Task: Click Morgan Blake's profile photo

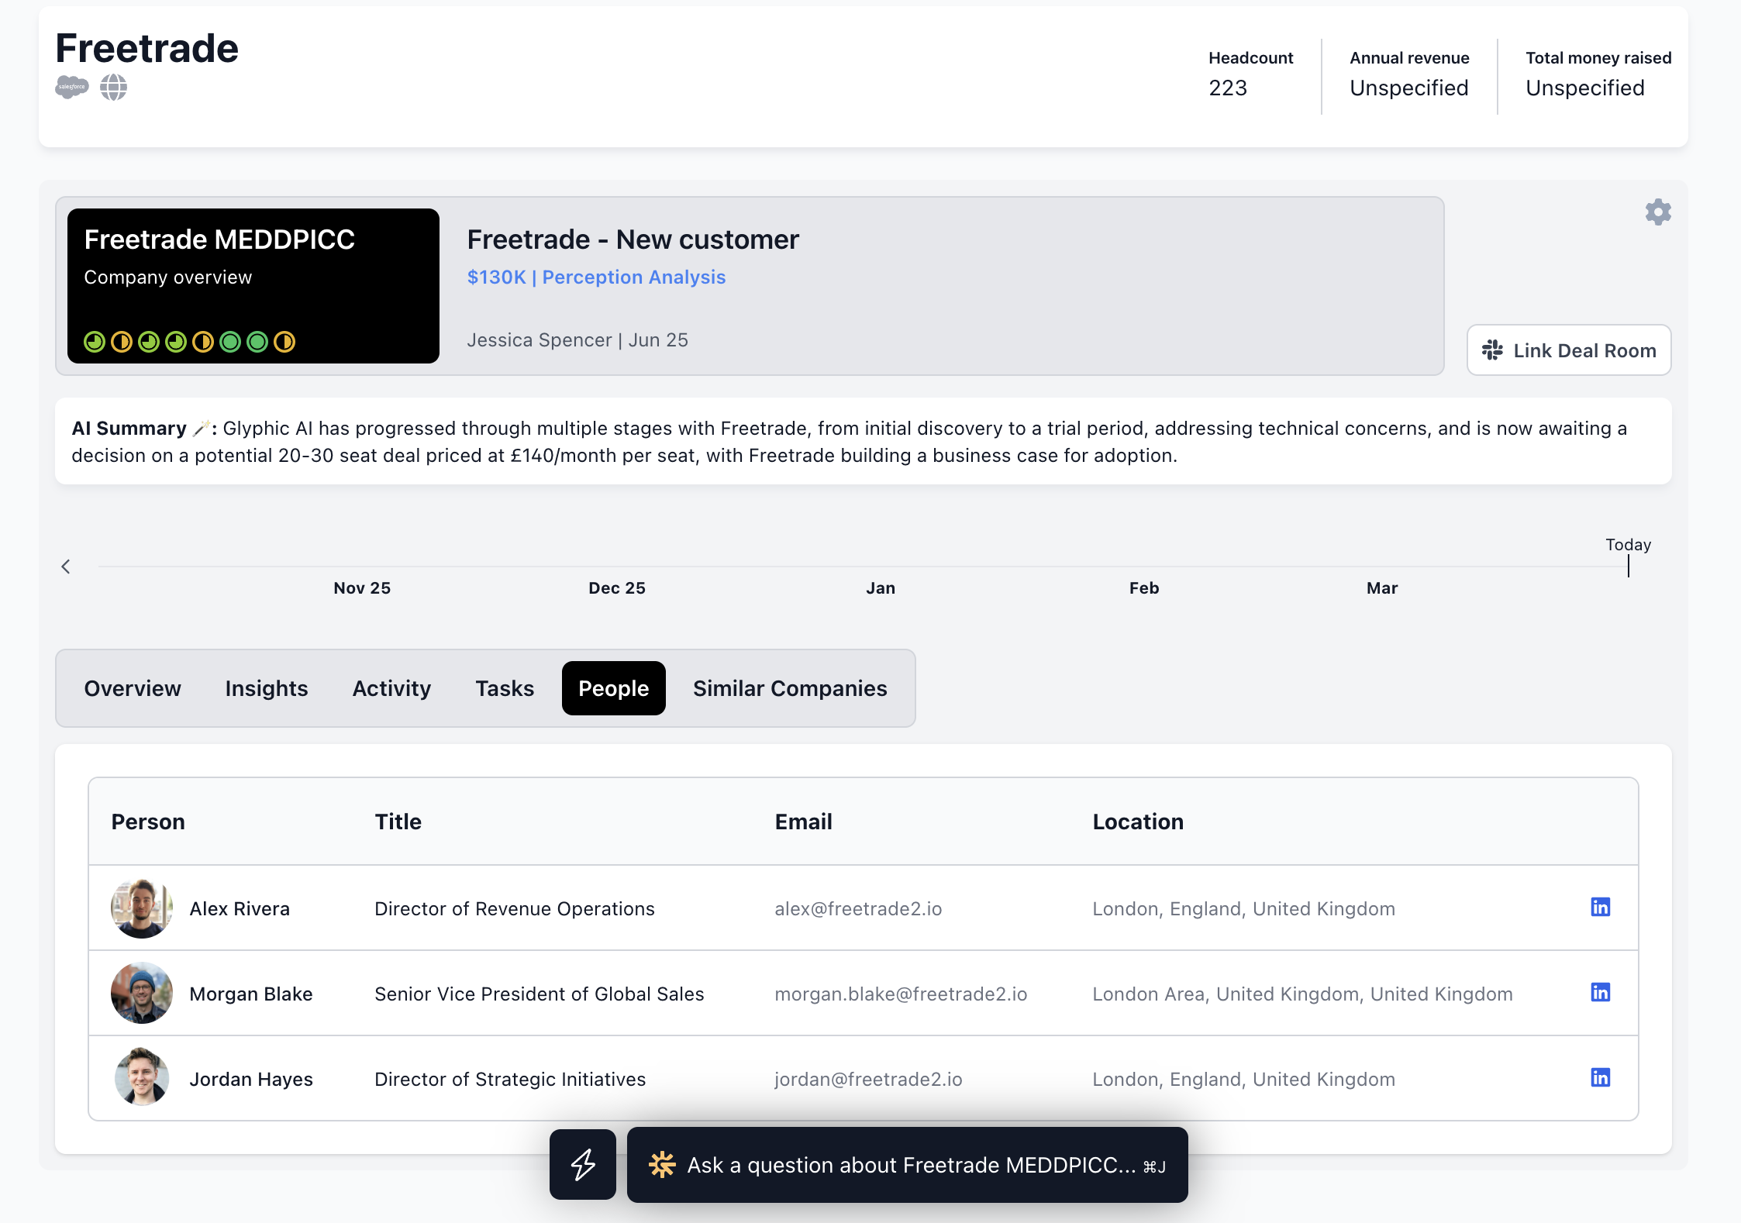Action: point(141,994)
